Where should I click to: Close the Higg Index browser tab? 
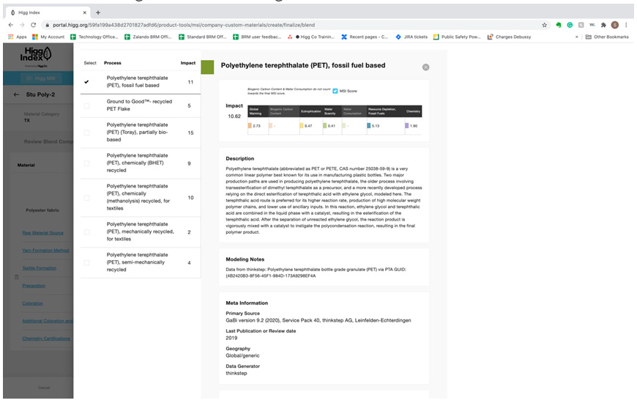pyautogui.click(x=84, y=12)
